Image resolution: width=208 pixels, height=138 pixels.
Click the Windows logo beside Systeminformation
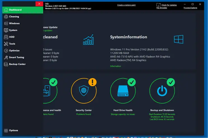[x=179, y=39]
